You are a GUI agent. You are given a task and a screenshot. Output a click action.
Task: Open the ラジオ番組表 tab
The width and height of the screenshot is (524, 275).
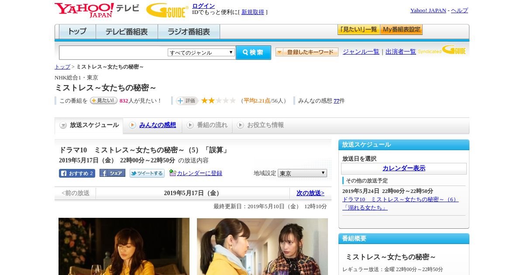(189, 32)
